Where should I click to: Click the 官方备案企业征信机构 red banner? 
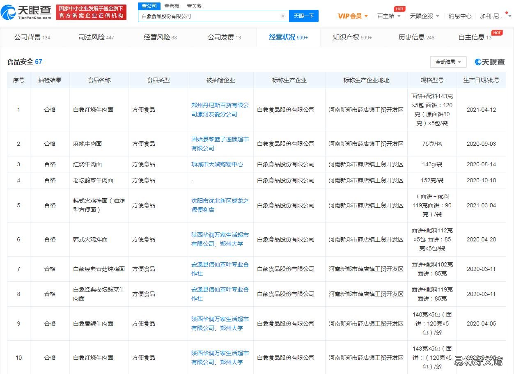[x=91, y=12]
